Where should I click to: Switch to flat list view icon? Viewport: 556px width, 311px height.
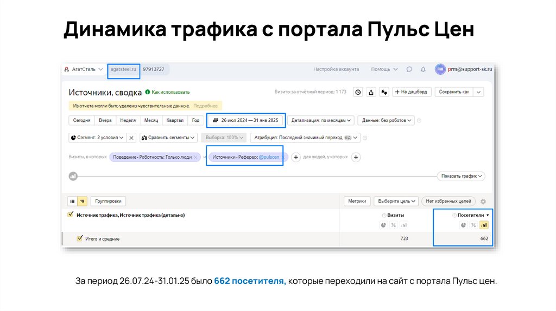coord(72,202)
